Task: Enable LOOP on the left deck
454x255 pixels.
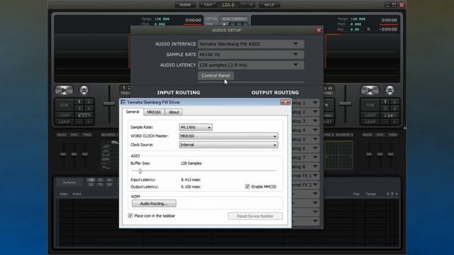Action: (x=65, y=115)
